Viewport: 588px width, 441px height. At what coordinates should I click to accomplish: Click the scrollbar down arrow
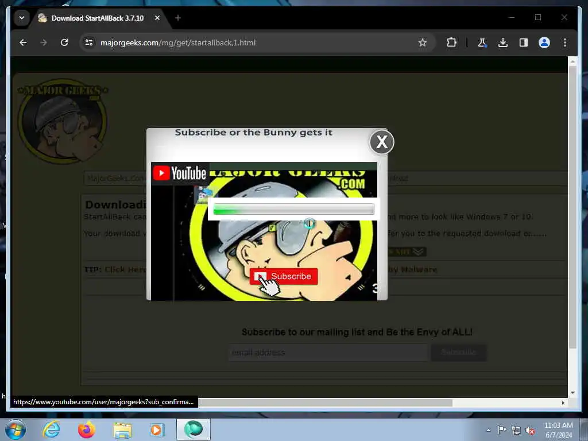(x=572, y=393)
